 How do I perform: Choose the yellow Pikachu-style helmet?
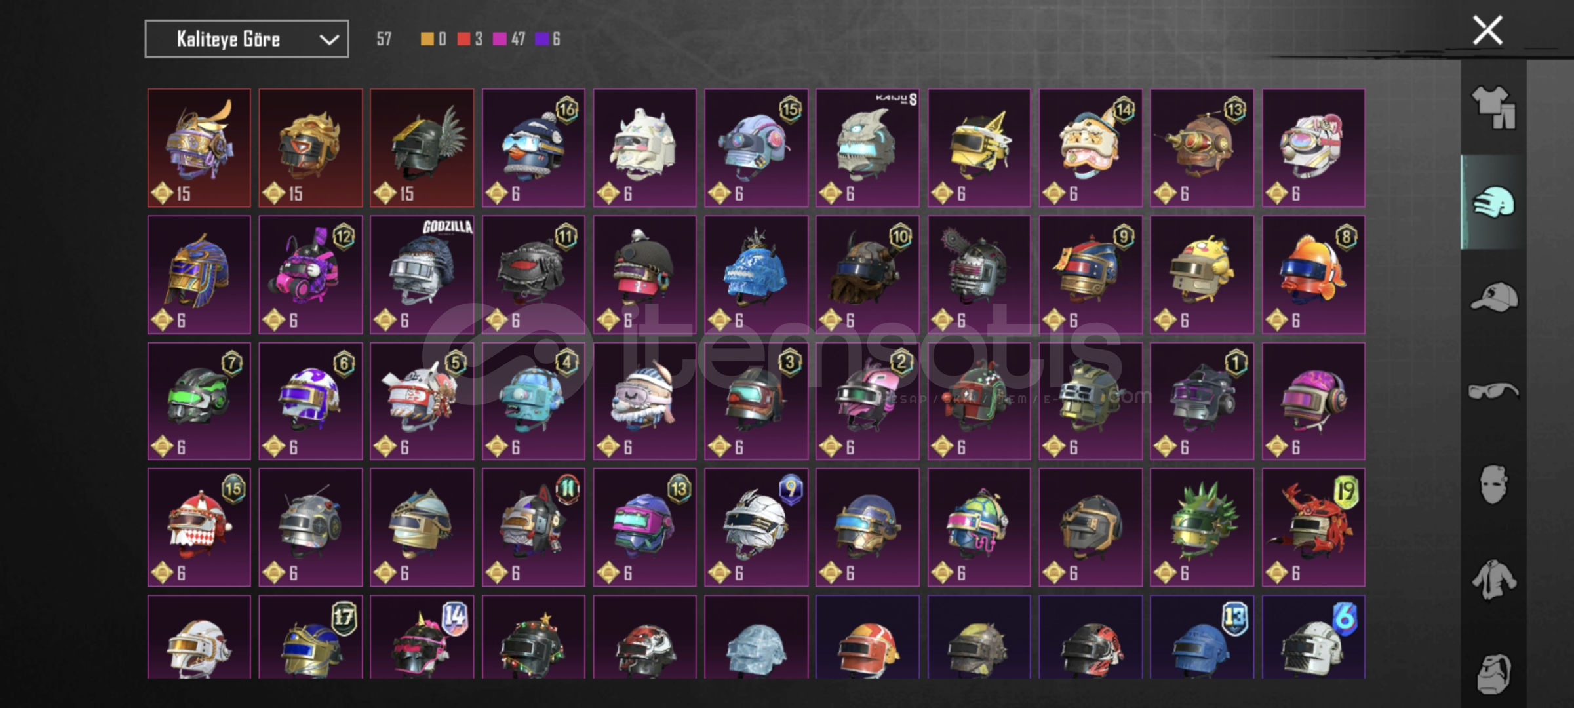coord(1202,275)
